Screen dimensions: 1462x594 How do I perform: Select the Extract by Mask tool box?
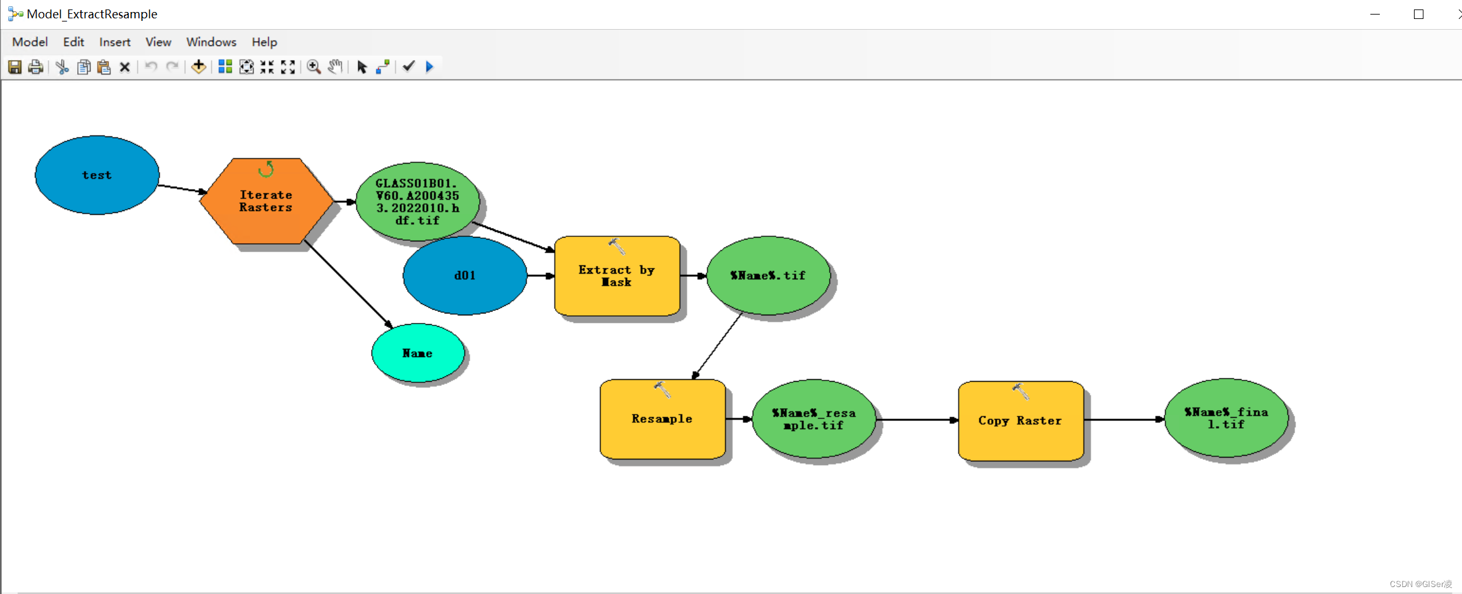(617, 276)
